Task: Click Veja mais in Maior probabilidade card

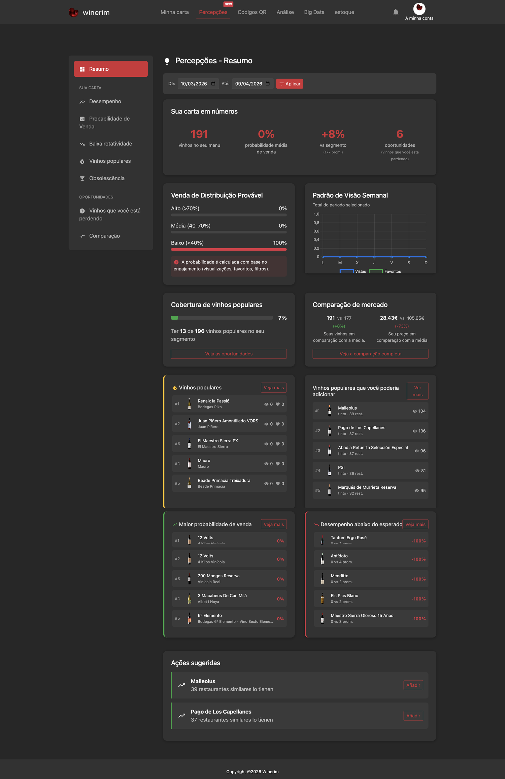Action: (x=274, y=525)
